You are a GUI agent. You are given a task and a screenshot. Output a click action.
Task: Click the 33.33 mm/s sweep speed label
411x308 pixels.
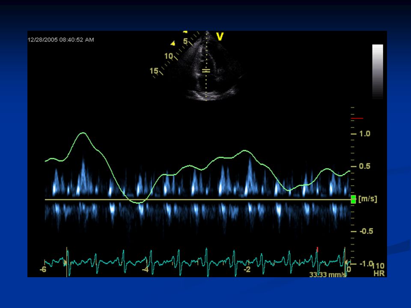click(x=328, y=275)
